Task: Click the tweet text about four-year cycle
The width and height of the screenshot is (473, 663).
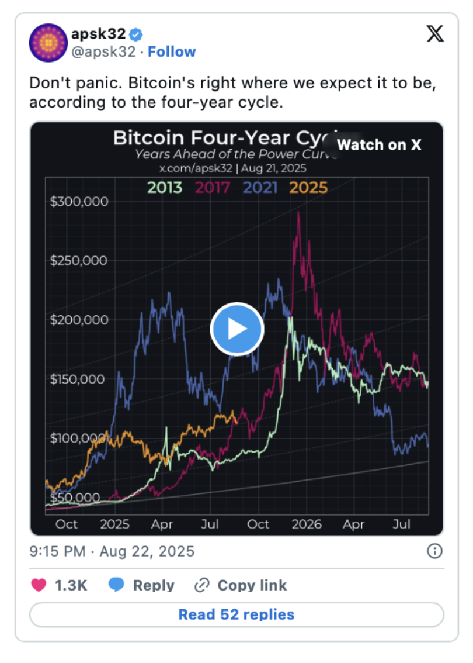Action: [x=232, y=92]
